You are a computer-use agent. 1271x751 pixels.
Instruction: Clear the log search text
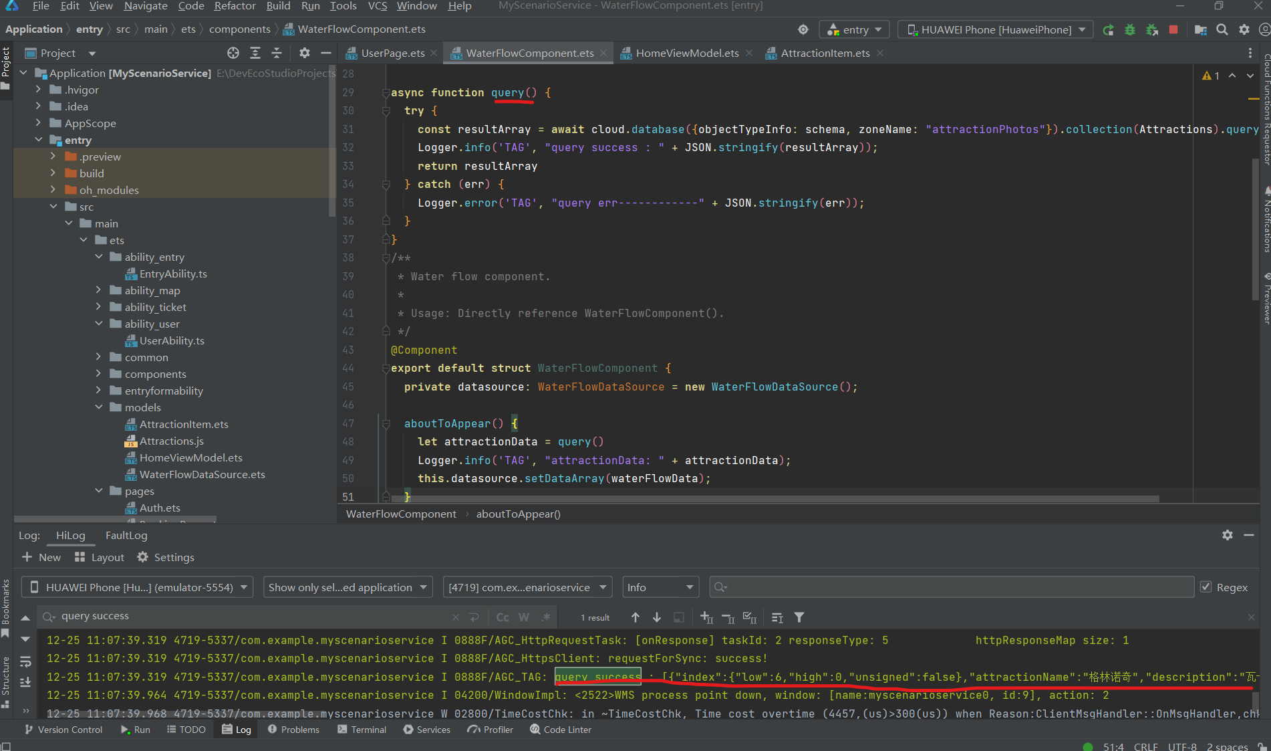pyautogui.click(x=456, y=617)
